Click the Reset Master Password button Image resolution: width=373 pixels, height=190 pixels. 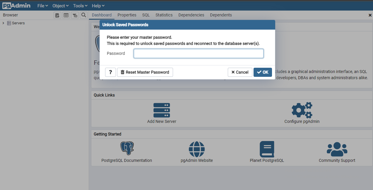point(145,72)
